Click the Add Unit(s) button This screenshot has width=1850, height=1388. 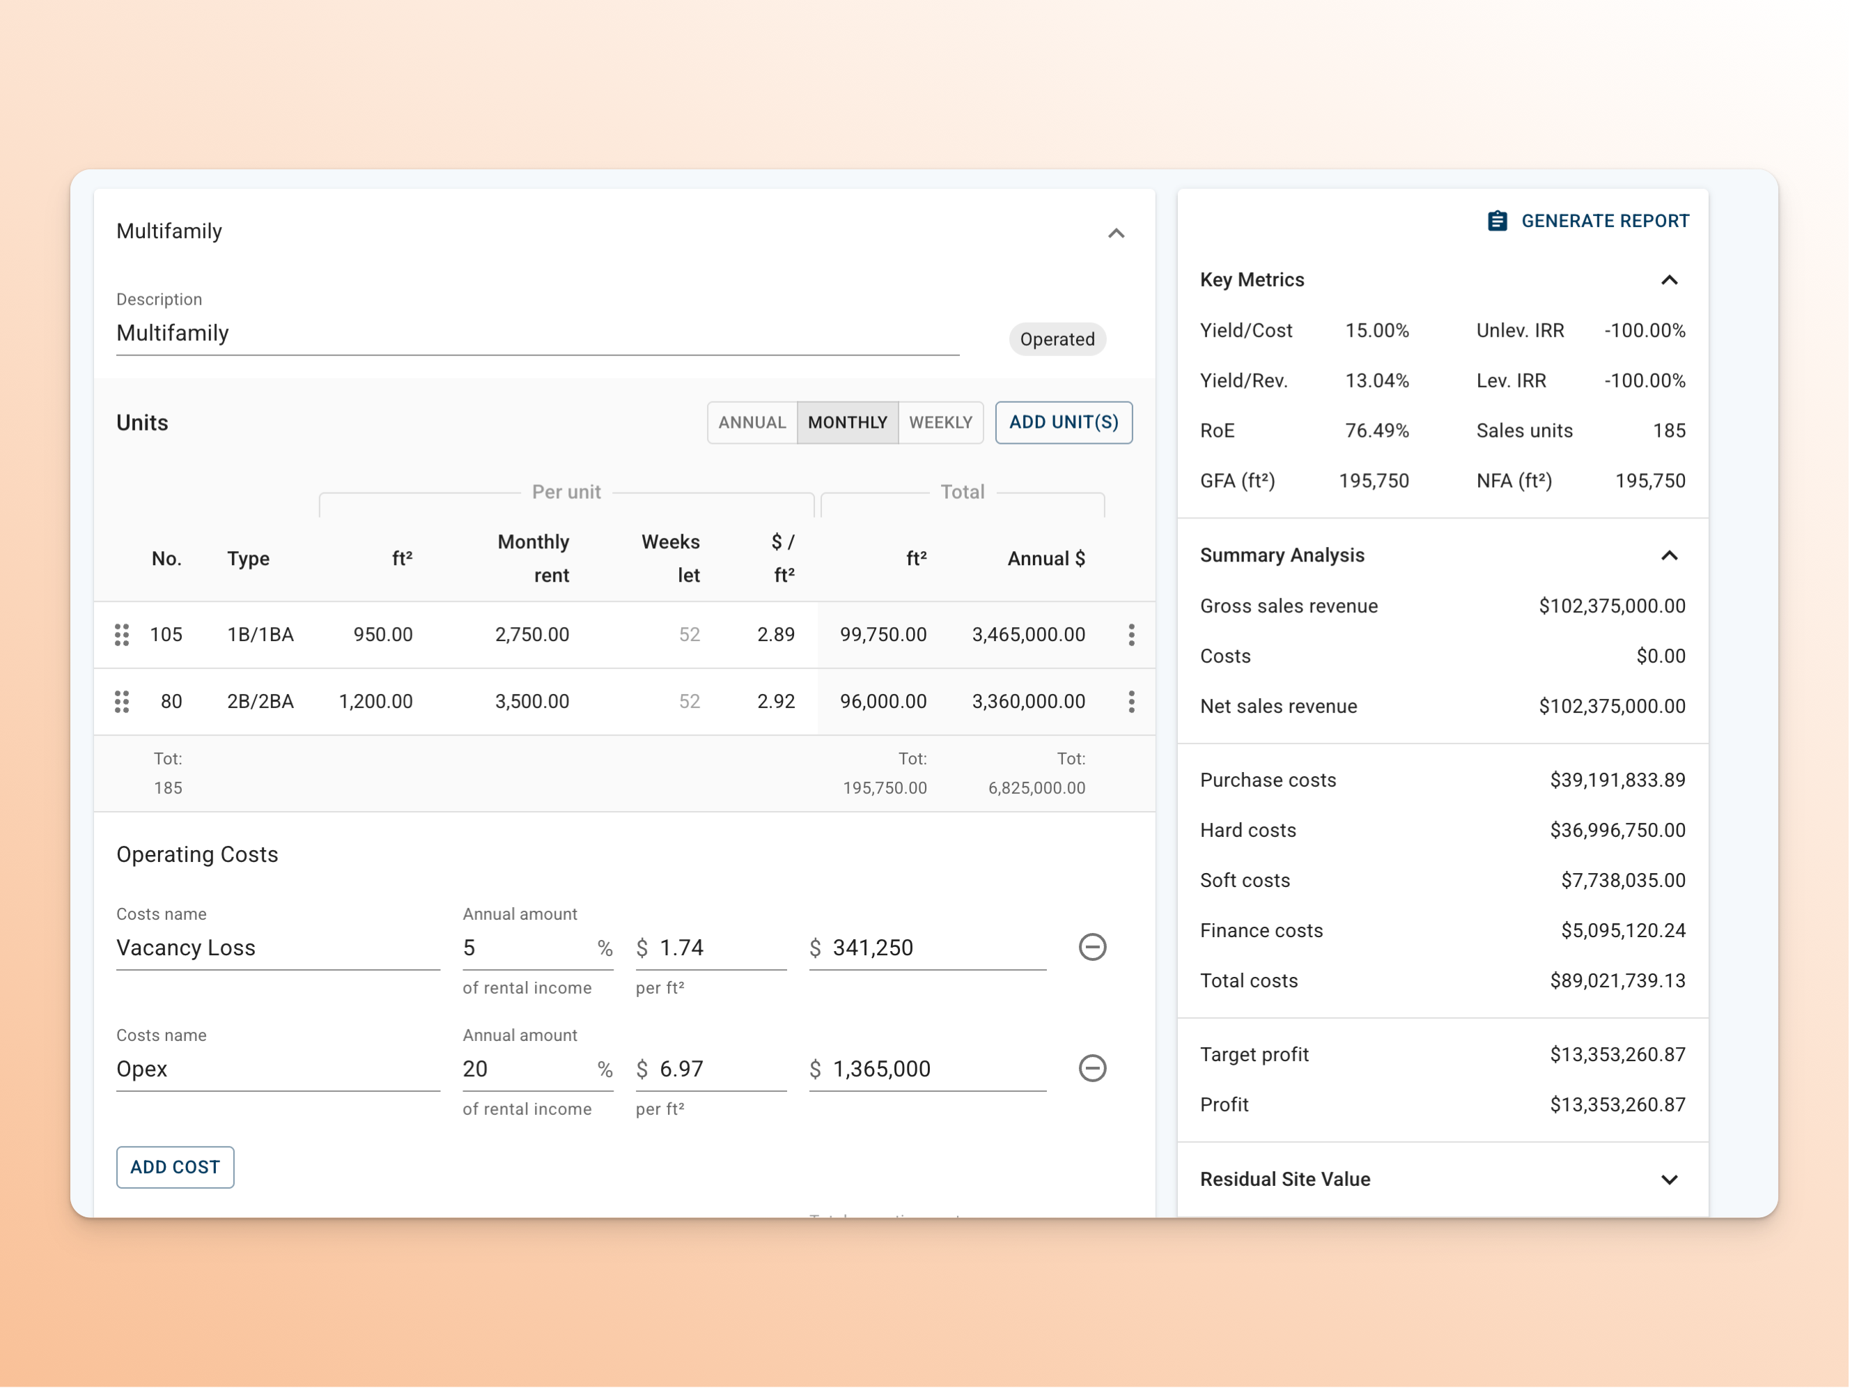[x=1064, y=422]
